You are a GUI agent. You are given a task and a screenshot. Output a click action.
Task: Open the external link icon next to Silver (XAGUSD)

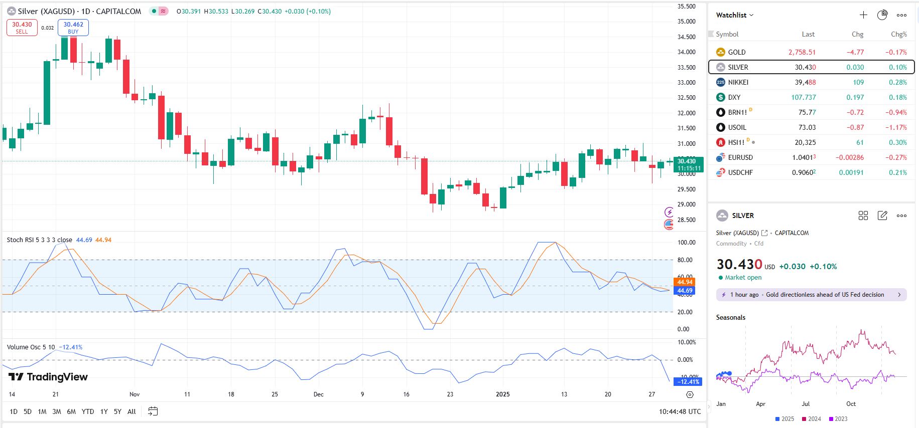764,233
